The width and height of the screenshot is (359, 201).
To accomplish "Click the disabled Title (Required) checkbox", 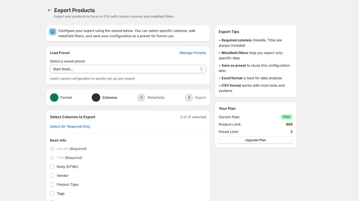I will click(x=52, y=158).
